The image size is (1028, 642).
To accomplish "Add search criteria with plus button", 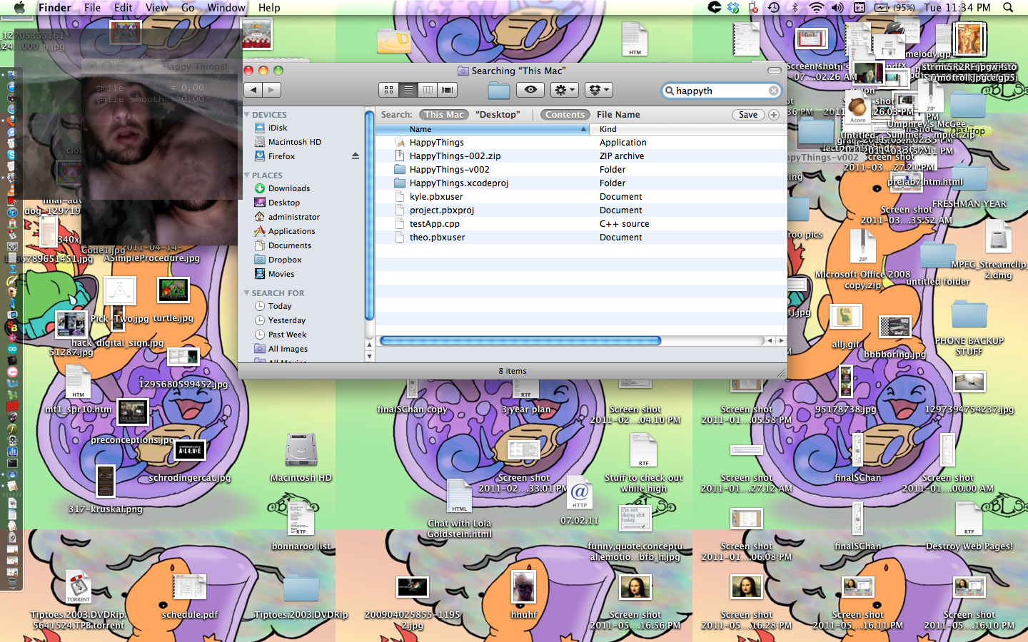I will tap(774, 114).
